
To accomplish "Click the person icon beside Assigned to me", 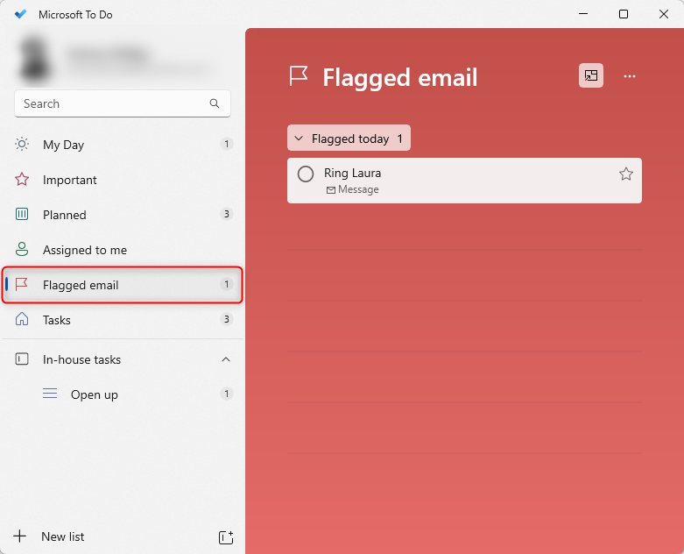I will (x=22, y=249).
